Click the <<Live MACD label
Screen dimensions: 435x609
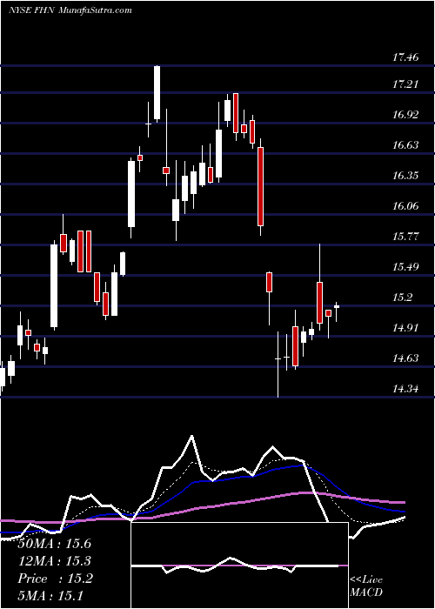coord(366,586)
